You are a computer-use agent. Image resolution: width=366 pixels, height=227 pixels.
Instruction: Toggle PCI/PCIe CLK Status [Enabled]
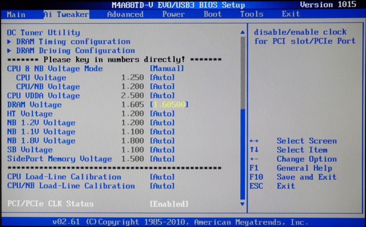point(169,204)
